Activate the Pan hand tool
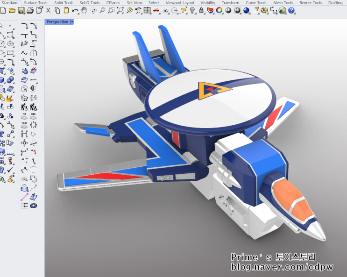 coord(84,10)
